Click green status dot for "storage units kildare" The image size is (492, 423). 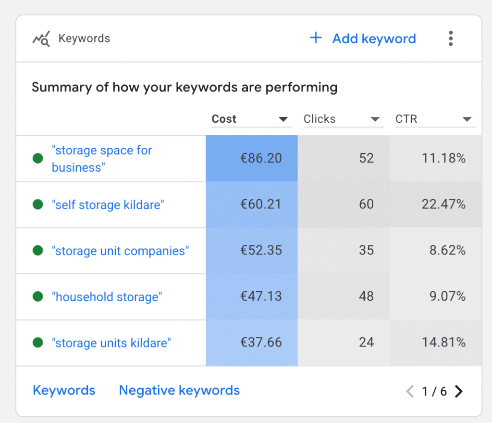pos(38,343)
